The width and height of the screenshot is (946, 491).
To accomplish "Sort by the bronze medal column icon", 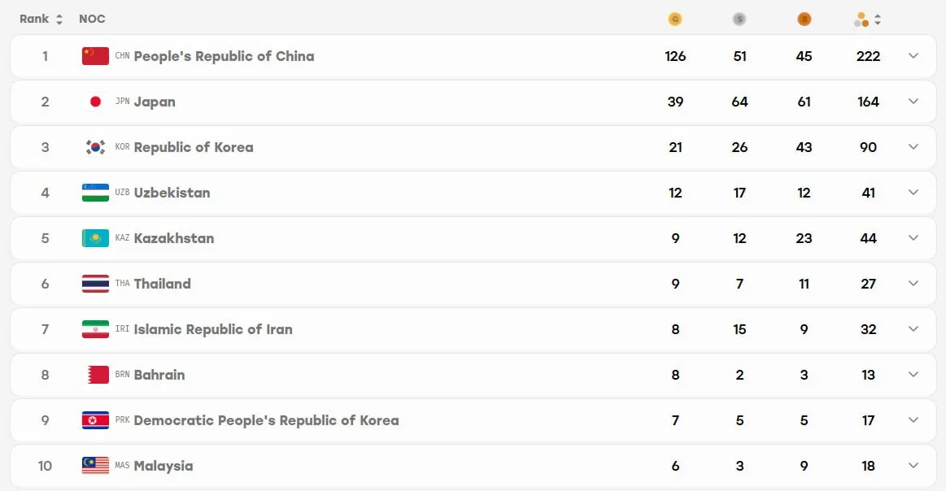I will [804, 20].
